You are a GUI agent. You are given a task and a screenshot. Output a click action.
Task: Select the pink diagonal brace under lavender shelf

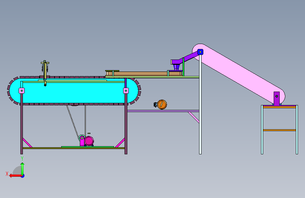tap(194, 118)
